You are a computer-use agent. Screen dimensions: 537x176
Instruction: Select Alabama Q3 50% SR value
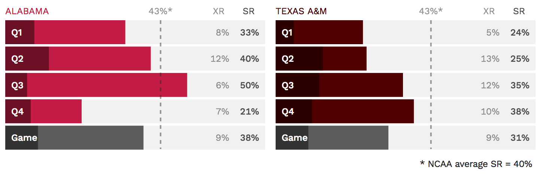[x=249, y=85]
